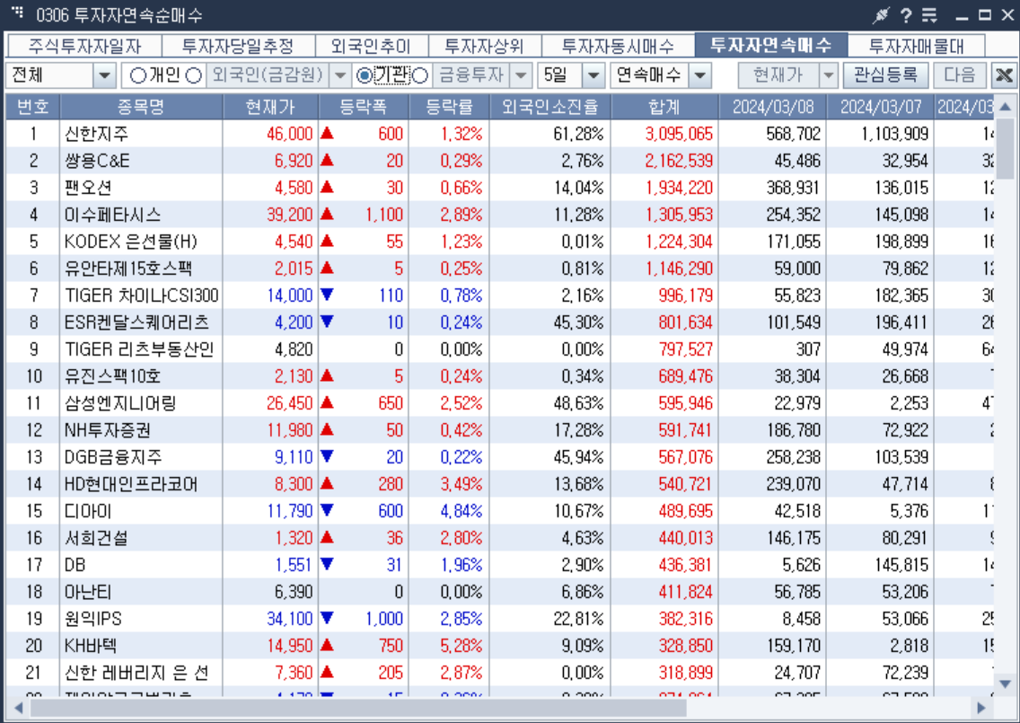Sort by the 합계 column header

click(x=664, y=107)
